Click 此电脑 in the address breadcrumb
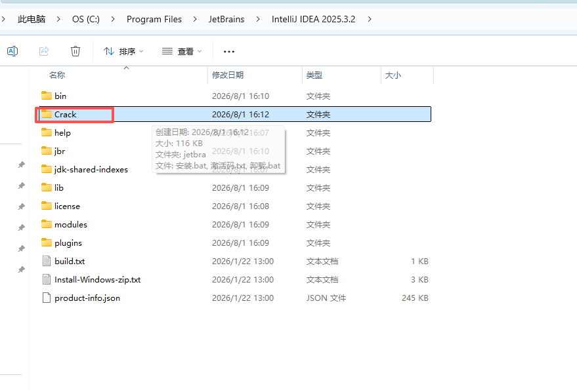The image size is (577, 390). (32, 19)
